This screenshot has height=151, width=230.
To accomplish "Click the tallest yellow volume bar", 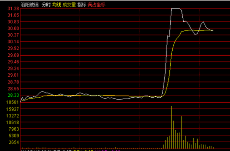I will [x=171, y=127].
